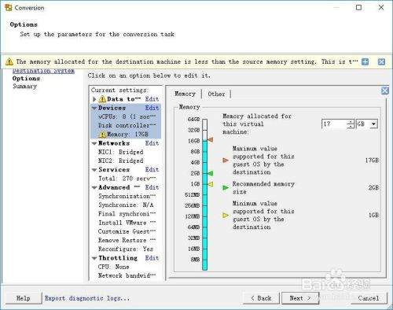The height and width of the screenshot is (310, 393).
Task: Click Edit link for Networks
Action: 152,143
